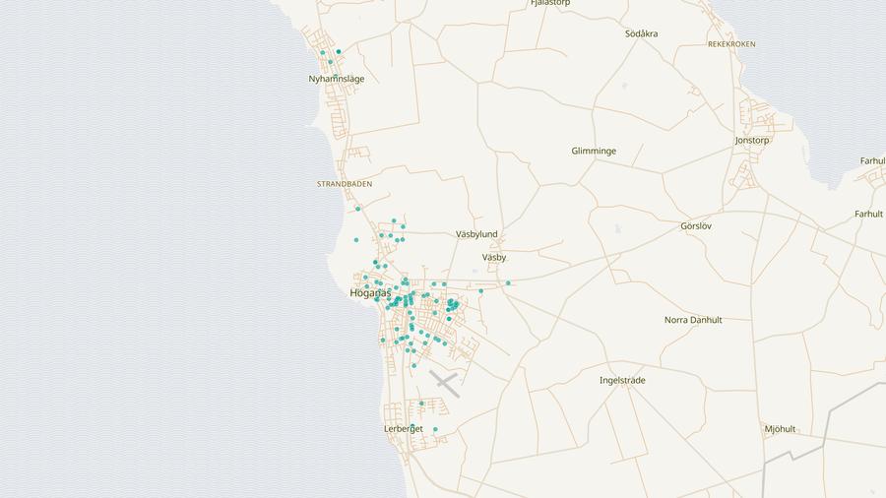Click the dark teal dot northeast of Nyhamnsläge
The height and width of the screenshot is (498, 886).
pos(339,51)
